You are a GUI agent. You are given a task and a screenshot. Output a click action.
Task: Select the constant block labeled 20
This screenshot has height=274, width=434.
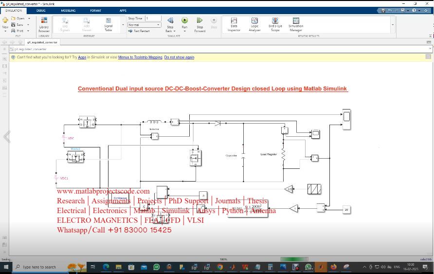pos(346,210)
